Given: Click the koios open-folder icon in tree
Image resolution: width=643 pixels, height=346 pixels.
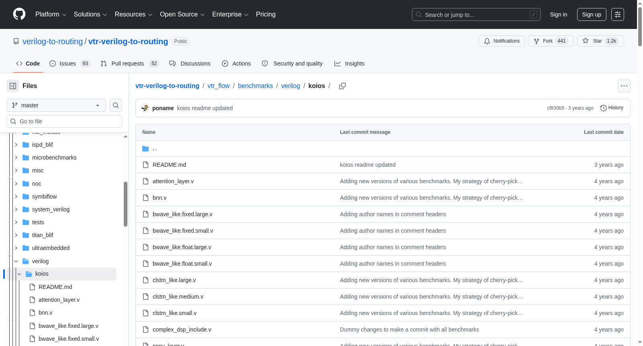Looking at the screenshot, I should pos(29,274).
